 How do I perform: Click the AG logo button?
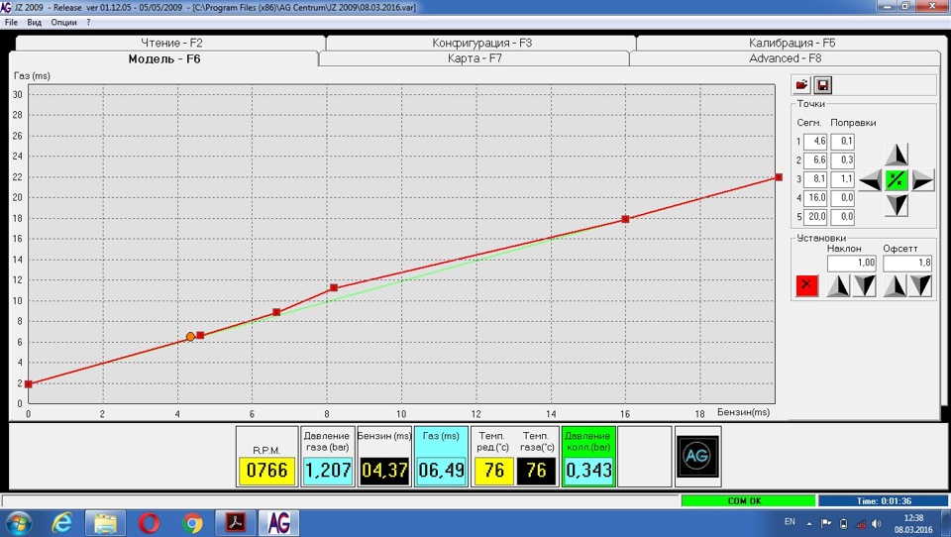[697, 457]
